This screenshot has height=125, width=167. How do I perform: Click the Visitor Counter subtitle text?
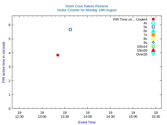coord(87,10)
